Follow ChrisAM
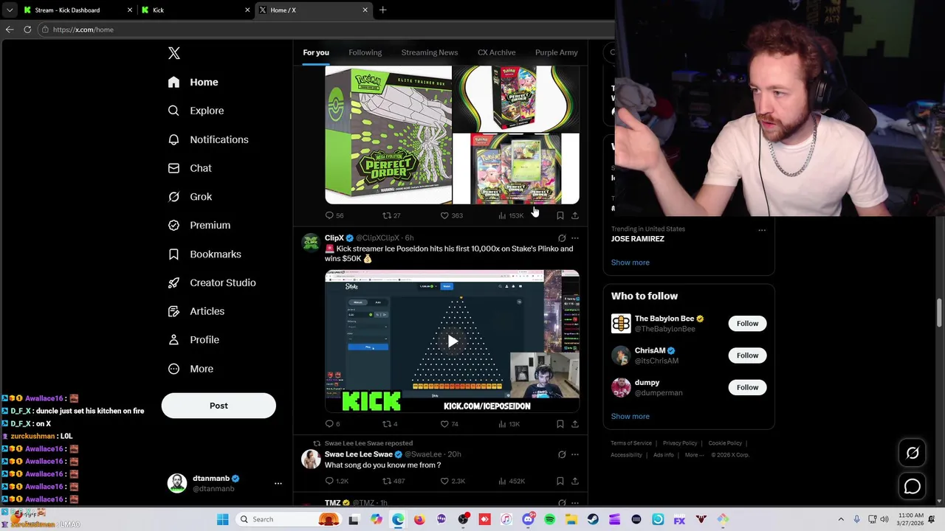 point(747,355)
